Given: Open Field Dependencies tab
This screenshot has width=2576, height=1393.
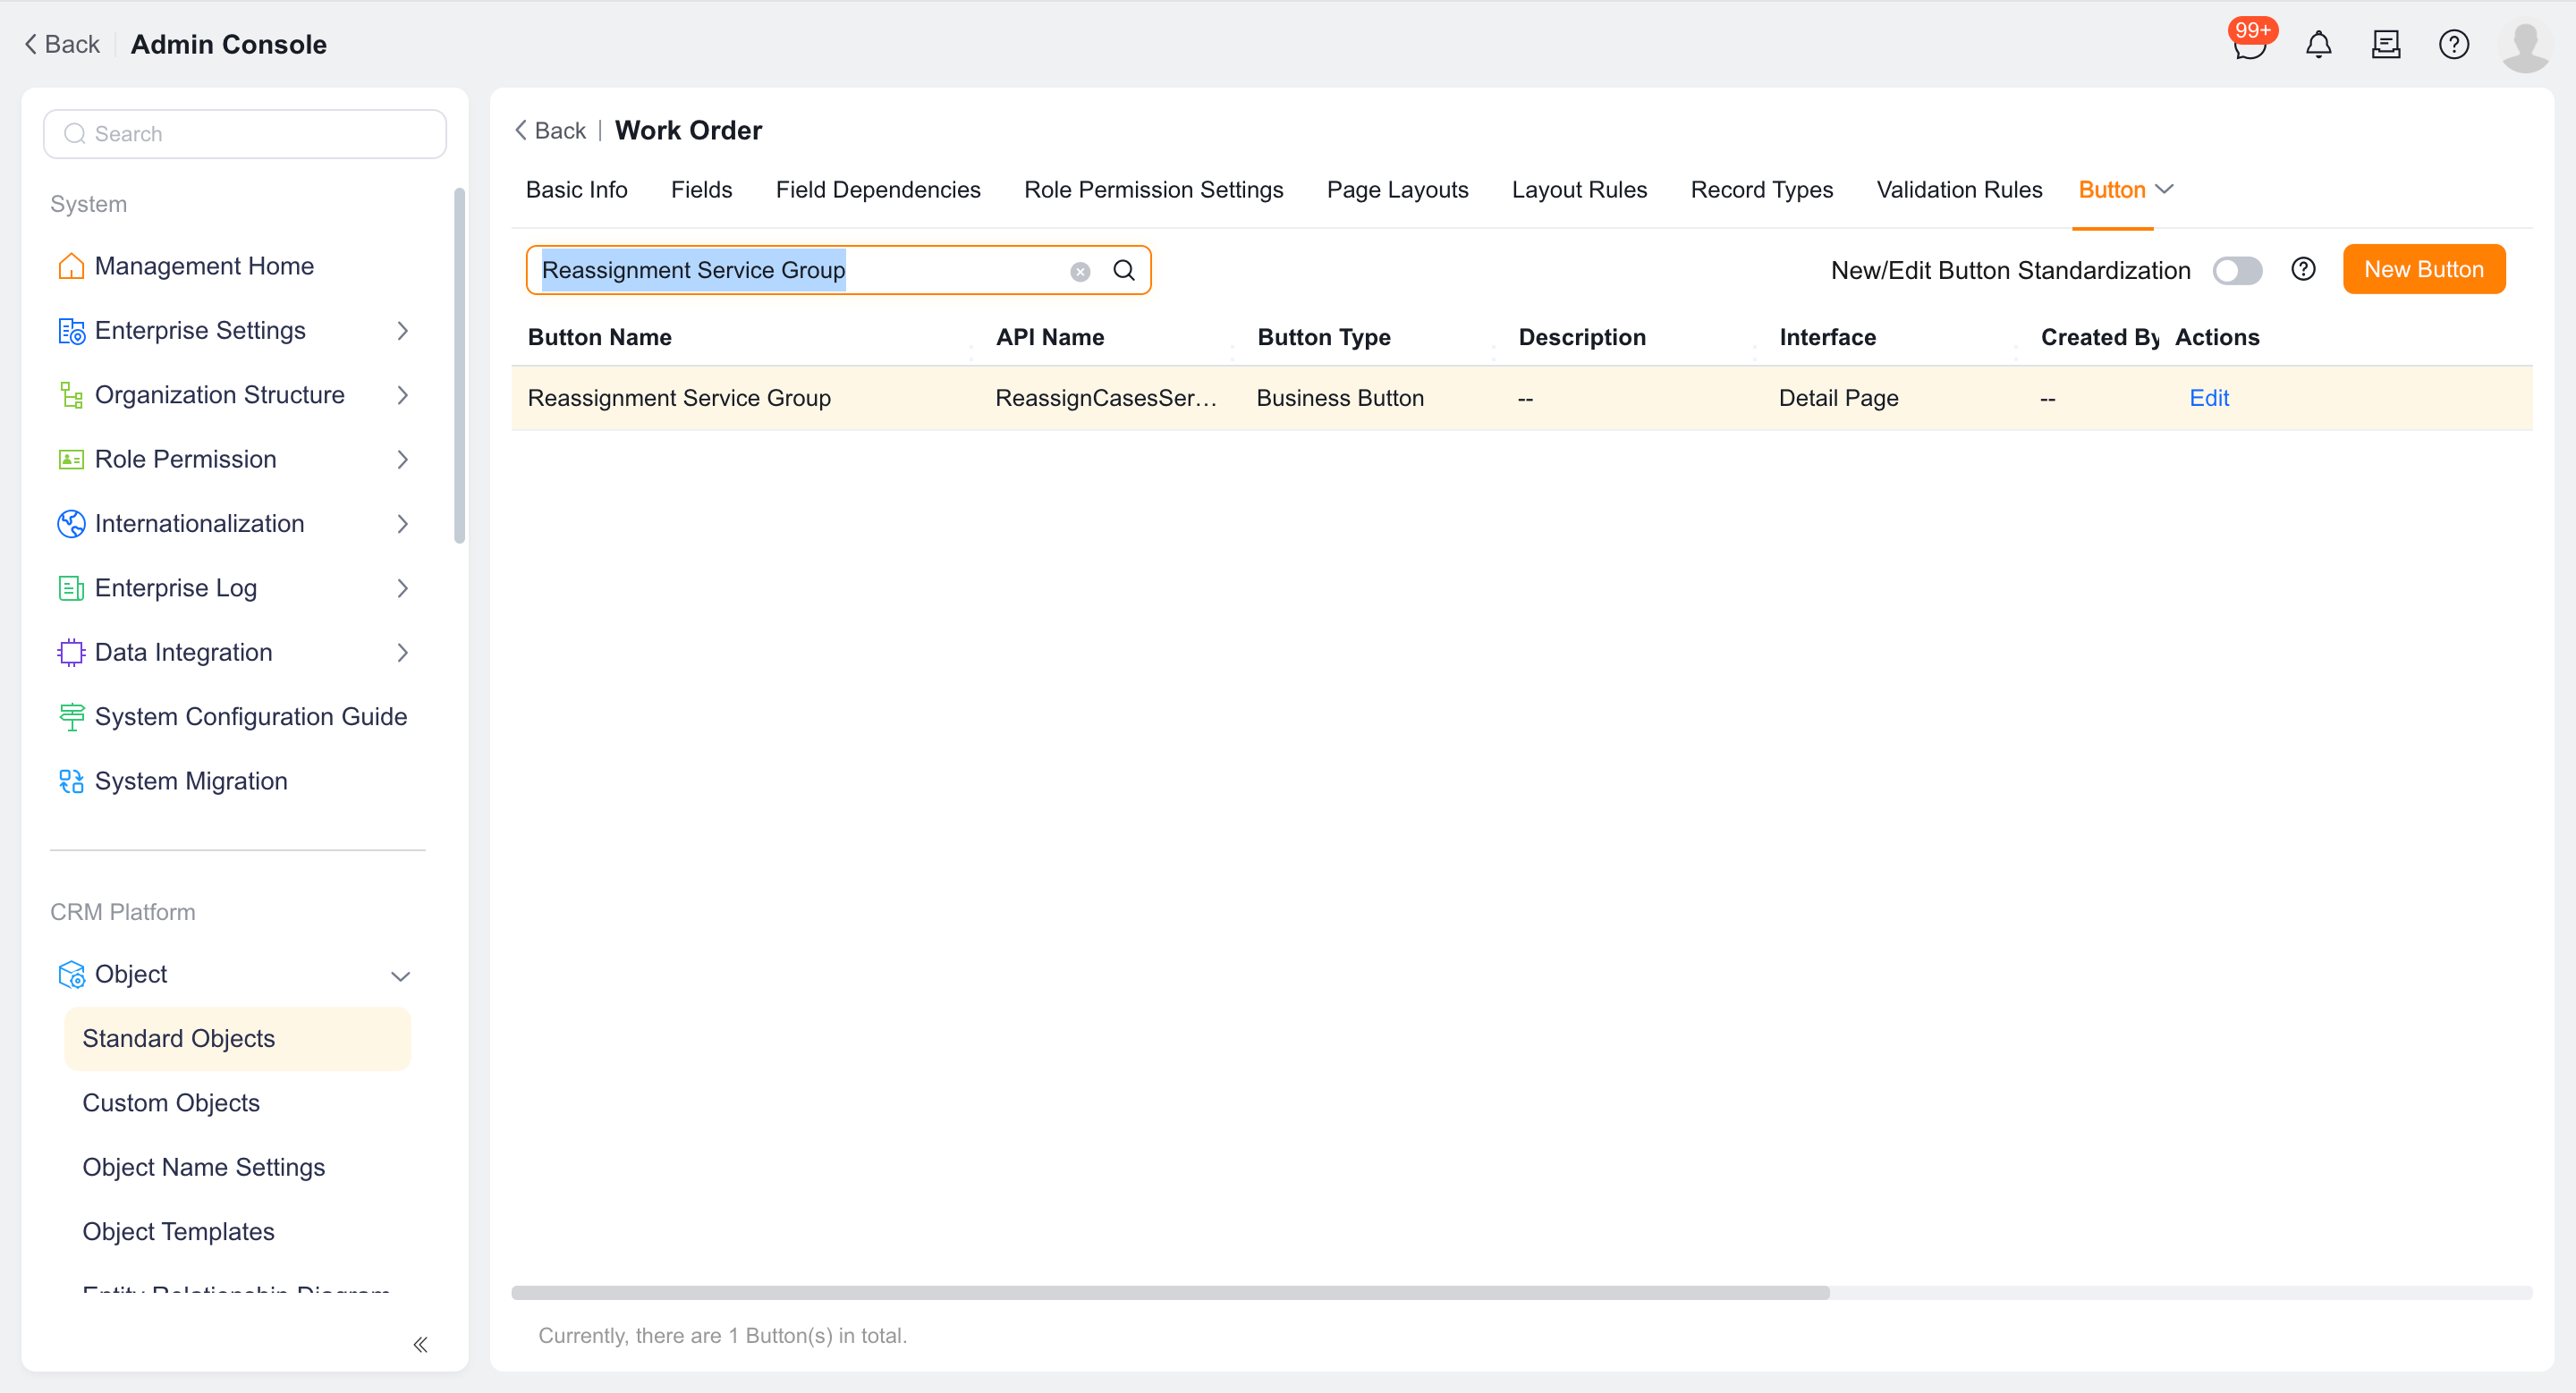Looking at the screenshot, I should (x=878, y=190).
